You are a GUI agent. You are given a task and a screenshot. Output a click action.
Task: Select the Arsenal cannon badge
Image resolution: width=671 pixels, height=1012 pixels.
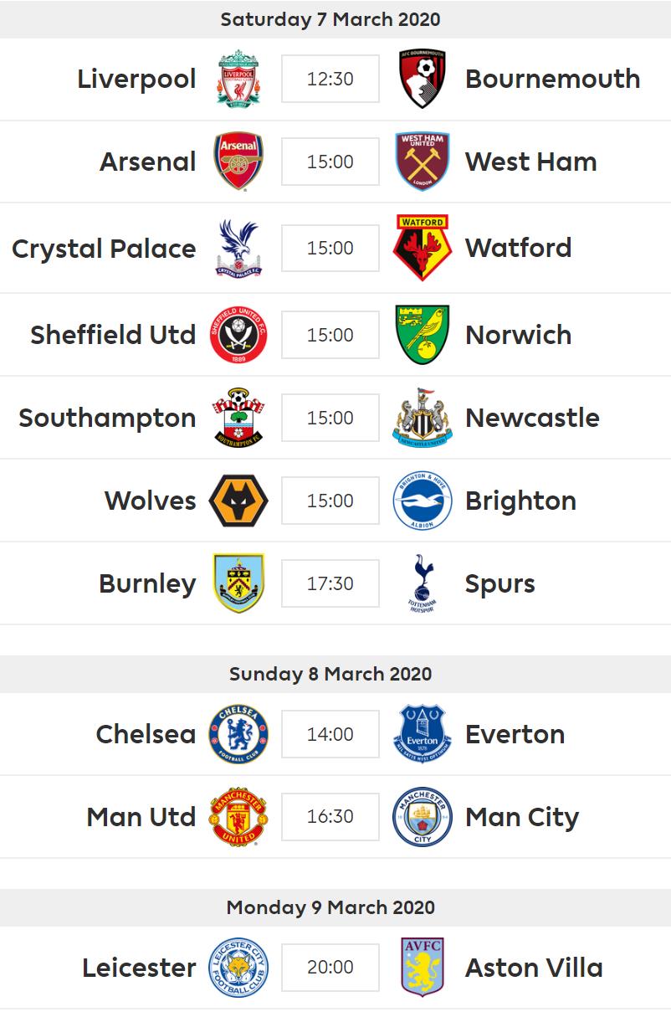[x=238, y=162]
